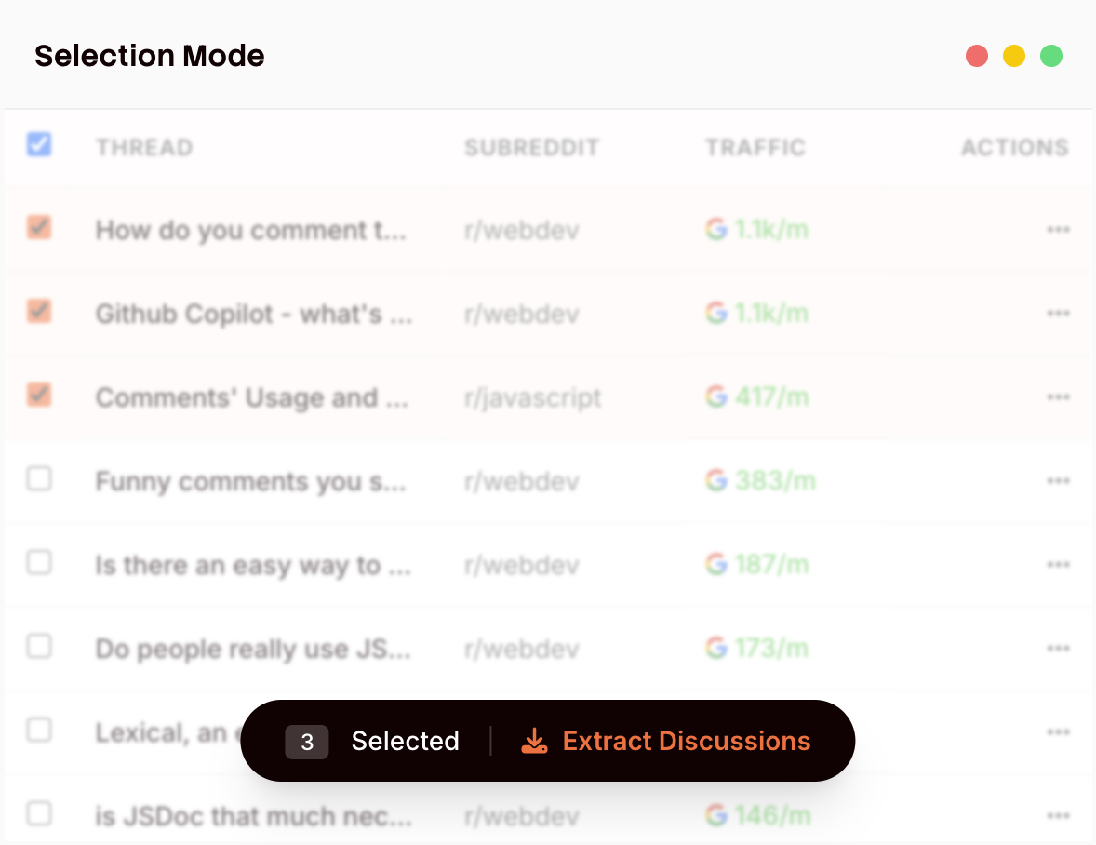Open the actions menu for 'is JSDoc that much nec...'
The width and height of the screenshot is (1096, 845).
(x=1059, y=816)
